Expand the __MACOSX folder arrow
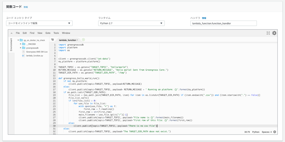 (x=21, y=44)
